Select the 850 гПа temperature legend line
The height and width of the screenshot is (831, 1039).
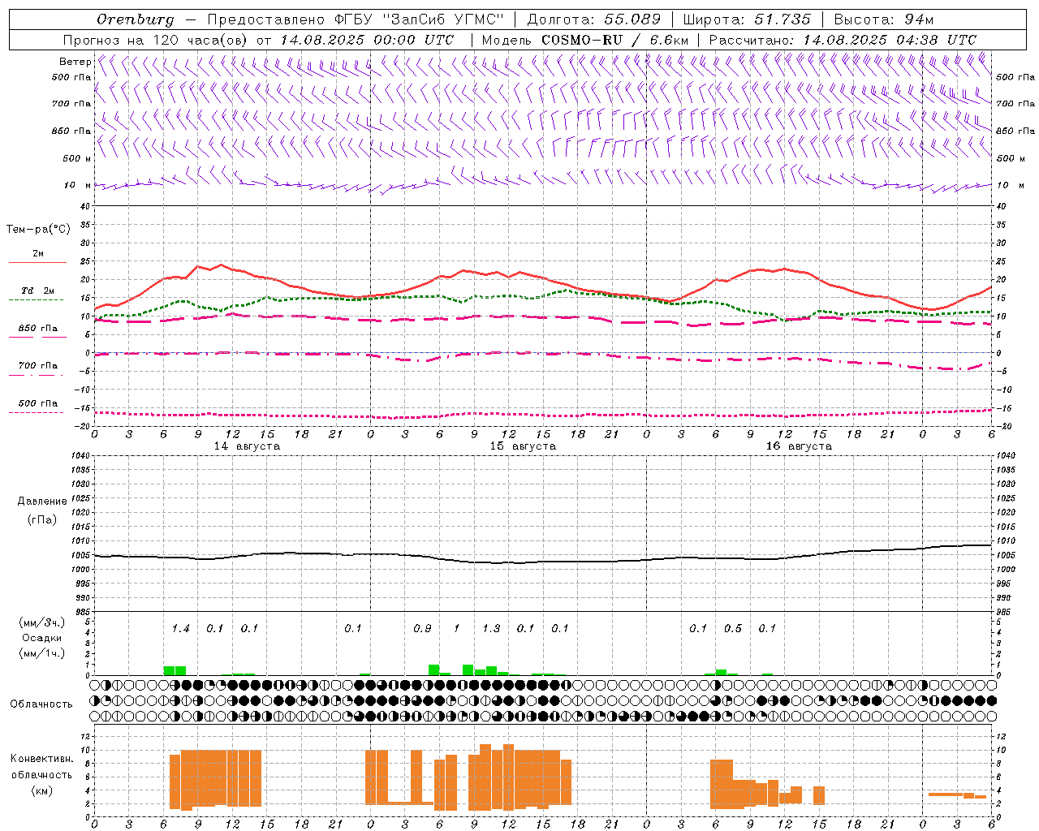(x=37, y=337)
